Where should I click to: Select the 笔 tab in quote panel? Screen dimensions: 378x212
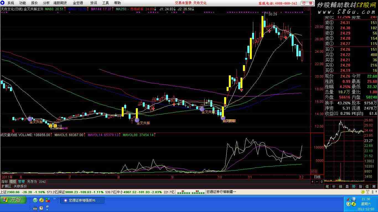click(327, 187)
